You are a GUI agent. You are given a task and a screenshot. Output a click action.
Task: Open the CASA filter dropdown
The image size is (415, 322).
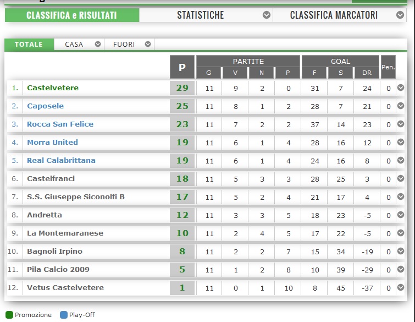coord(98,44)
